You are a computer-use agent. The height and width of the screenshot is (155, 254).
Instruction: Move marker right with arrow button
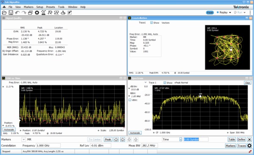point(123,139)
